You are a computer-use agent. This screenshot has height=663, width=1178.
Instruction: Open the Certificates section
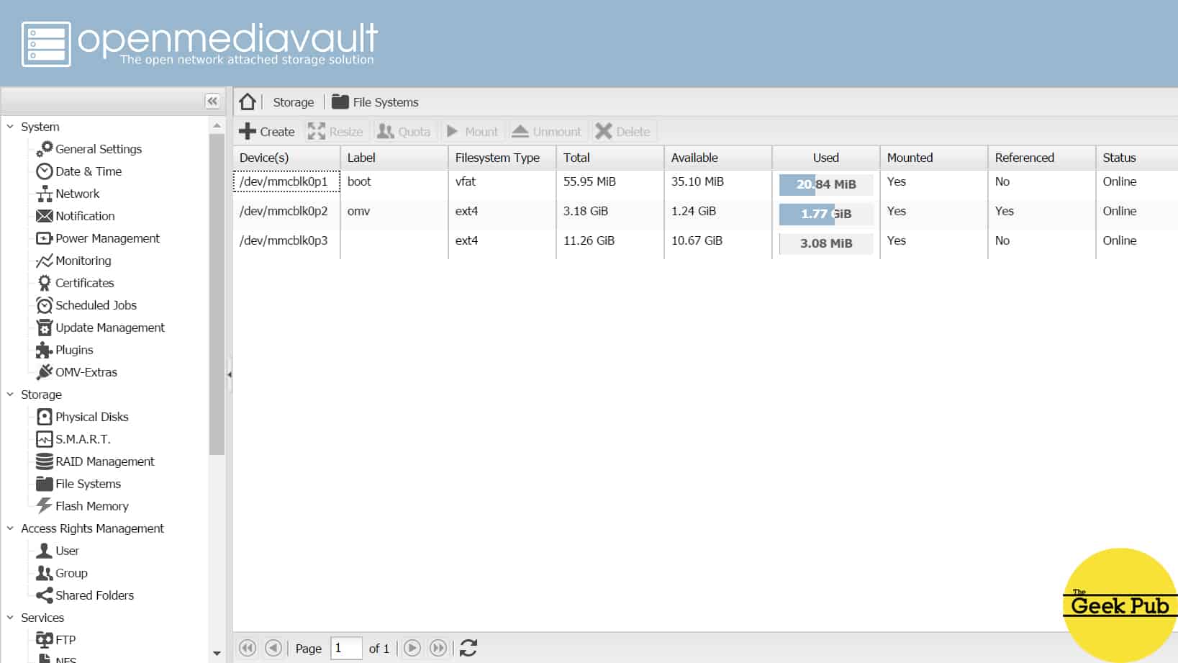click(83, 282)
